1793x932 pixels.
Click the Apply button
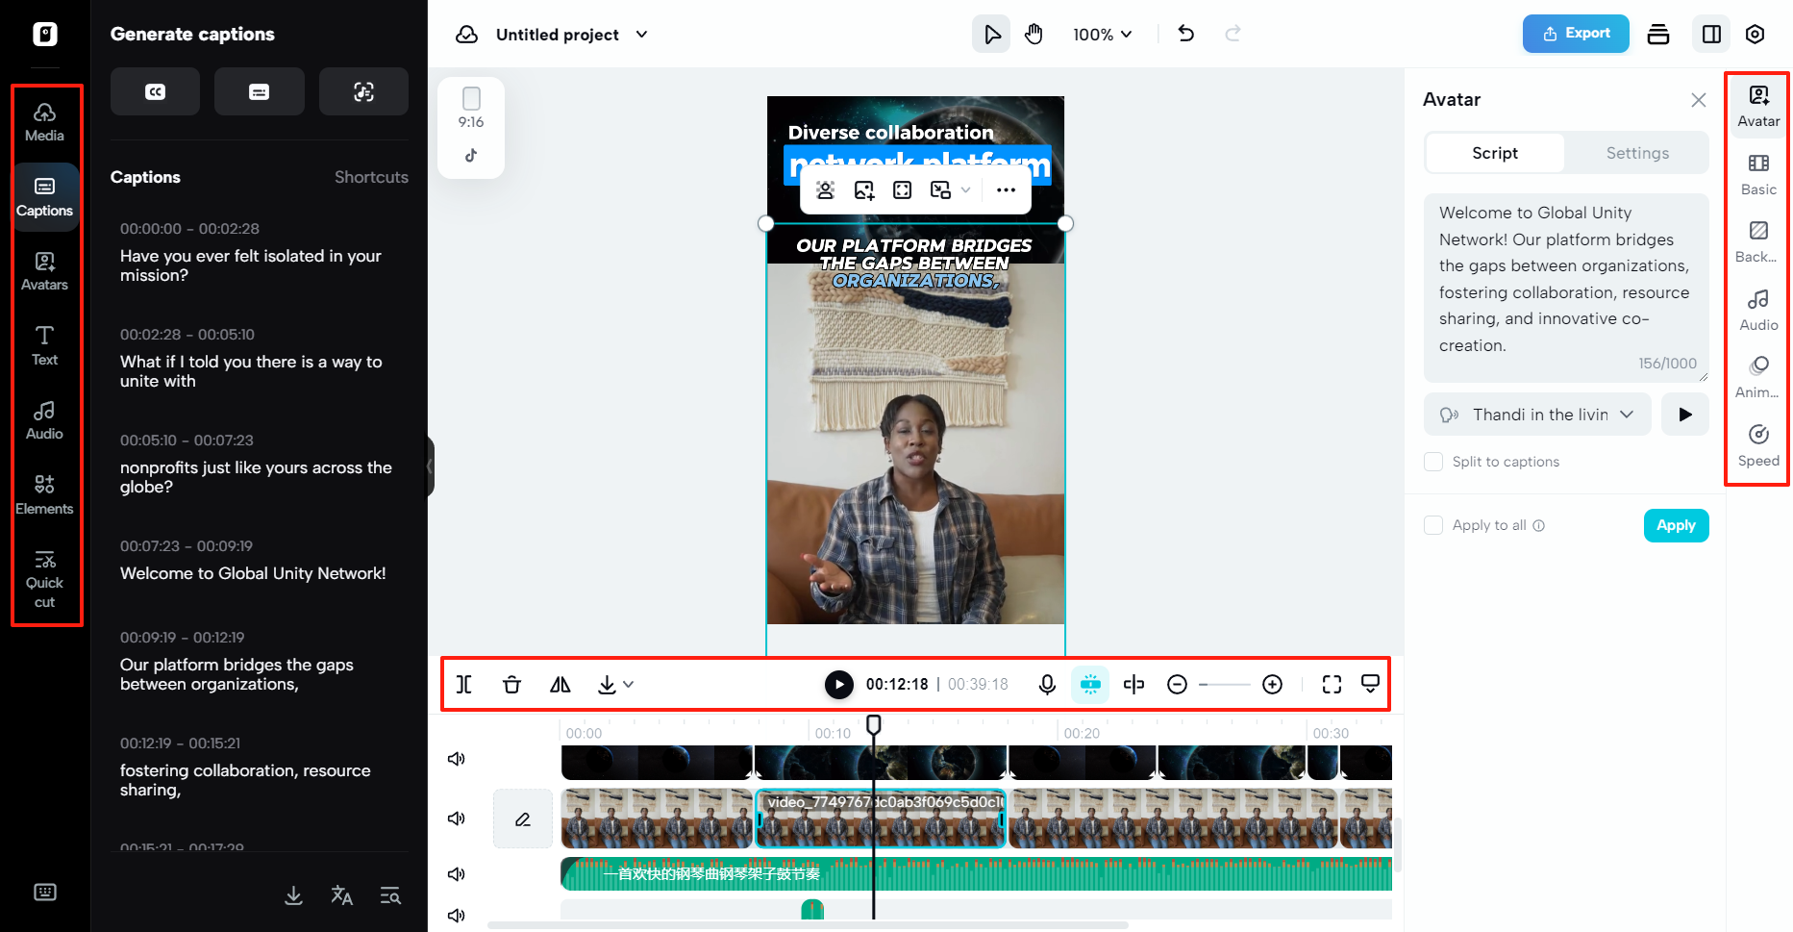tap(1676, 525)
